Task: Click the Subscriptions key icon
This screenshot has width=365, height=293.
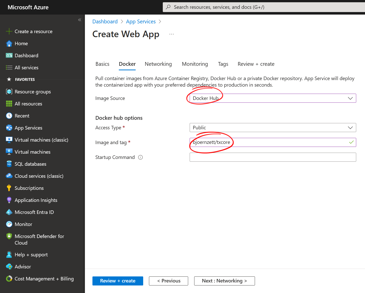Action: [x=9, y=188]
